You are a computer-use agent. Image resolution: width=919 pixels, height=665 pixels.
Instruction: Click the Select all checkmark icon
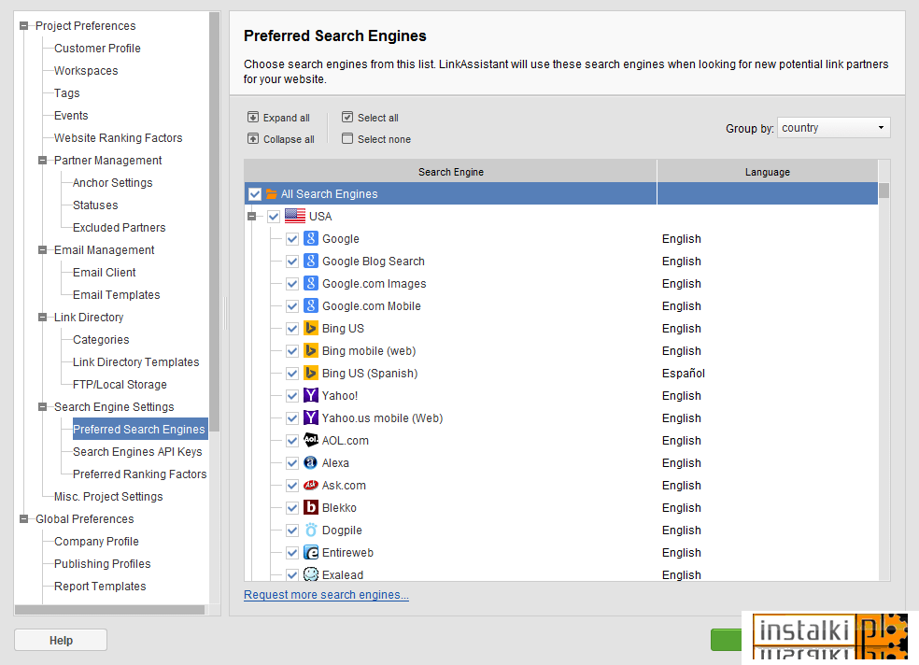click(347, 117)
